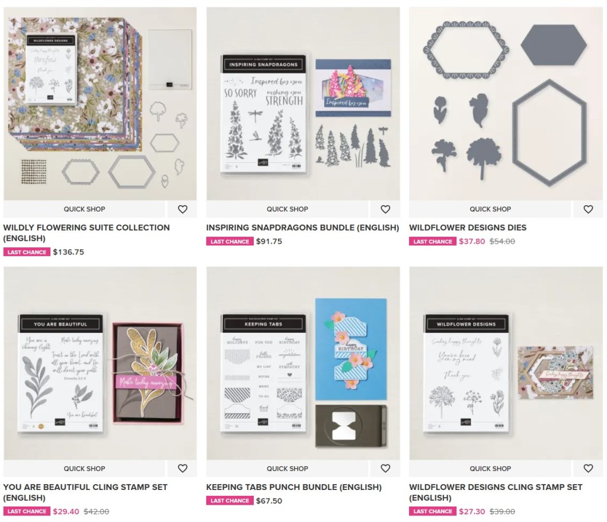
Task: Quick shop the Inspiring Snapdragons Bundle
Action: tap(287, 209)
